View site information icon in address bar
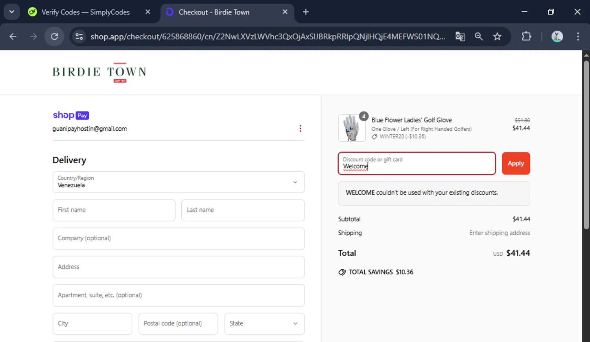 coord(79,37)
